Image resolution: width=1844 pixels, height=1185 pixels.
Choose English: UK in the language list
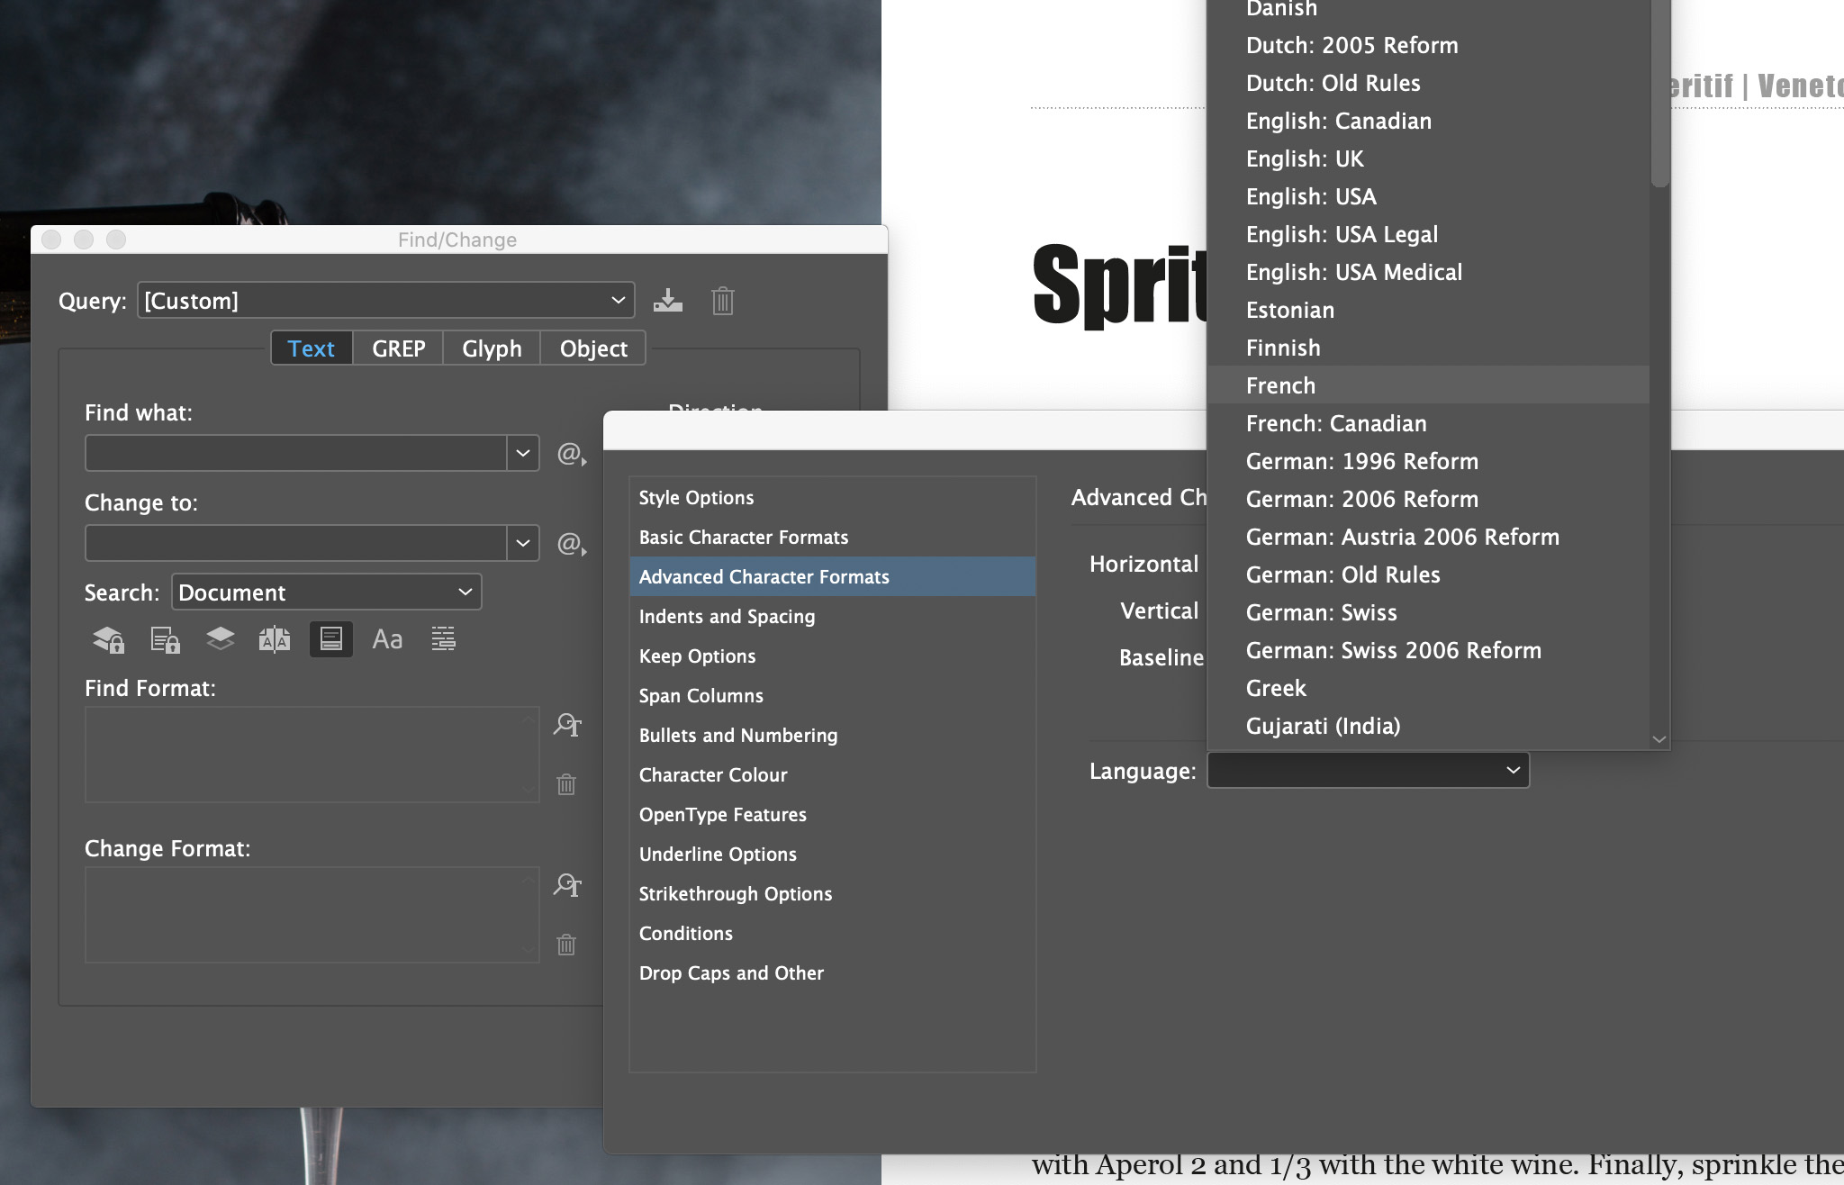1305,158
